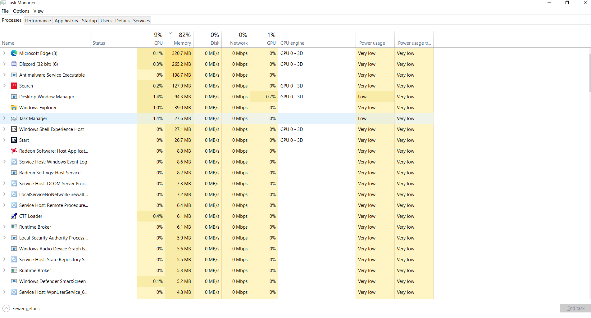Click the Service Host: DCOM Server icon

(14, 184)
